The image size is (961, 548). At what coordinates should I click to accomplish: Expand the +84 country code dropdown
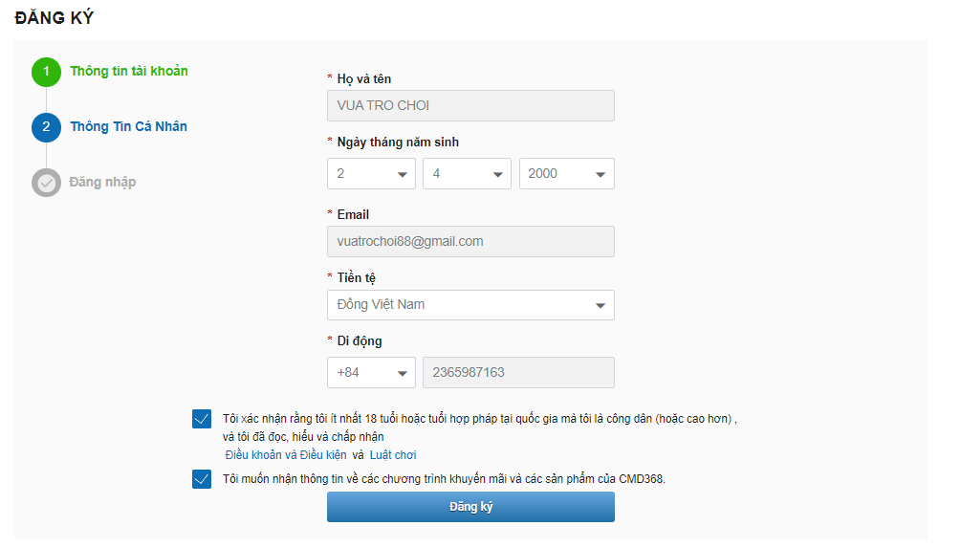coord(371,373)
